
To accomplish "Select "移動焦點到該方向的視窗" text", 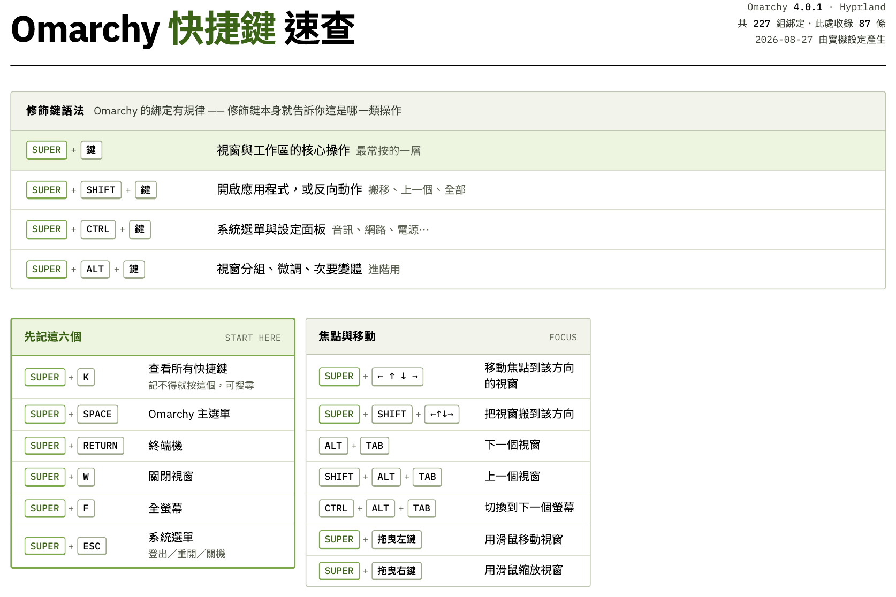I will point(529,376).
